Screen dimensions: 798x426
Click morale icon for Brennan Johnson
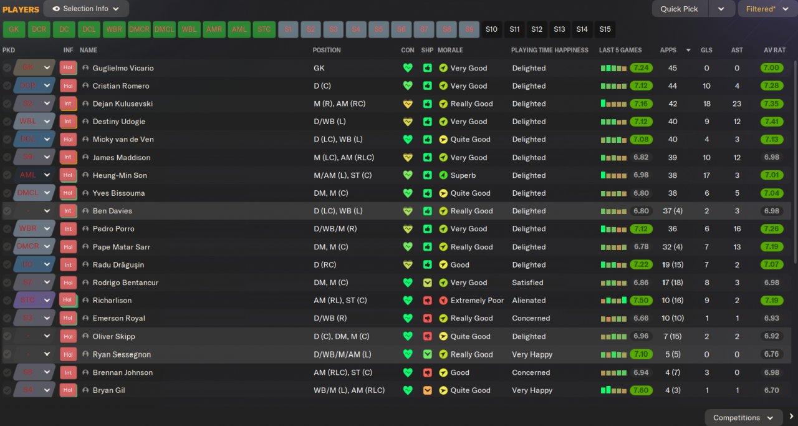coord(443,372)
